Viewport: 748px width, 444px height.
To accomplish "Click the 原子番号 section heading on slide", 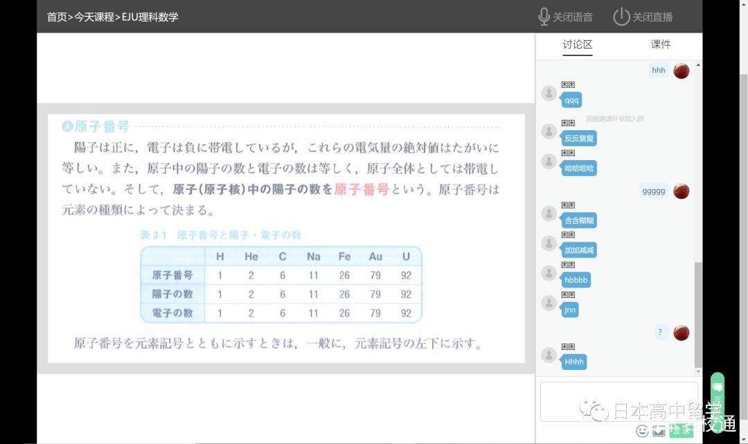I will click(96, 126).
